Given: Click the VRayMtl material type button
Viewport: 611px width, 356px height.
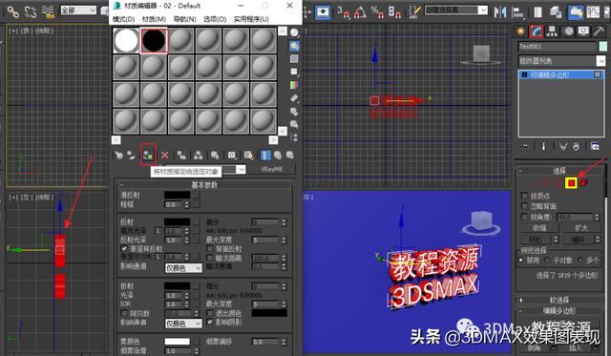Looking at the screenshot, I should point(271,170).
